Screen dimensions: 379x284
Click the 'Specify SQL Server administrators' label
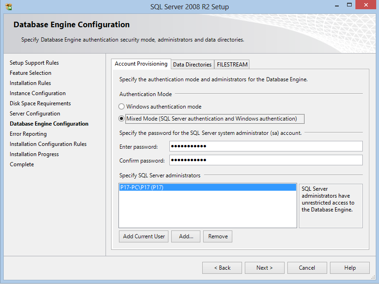160,175
